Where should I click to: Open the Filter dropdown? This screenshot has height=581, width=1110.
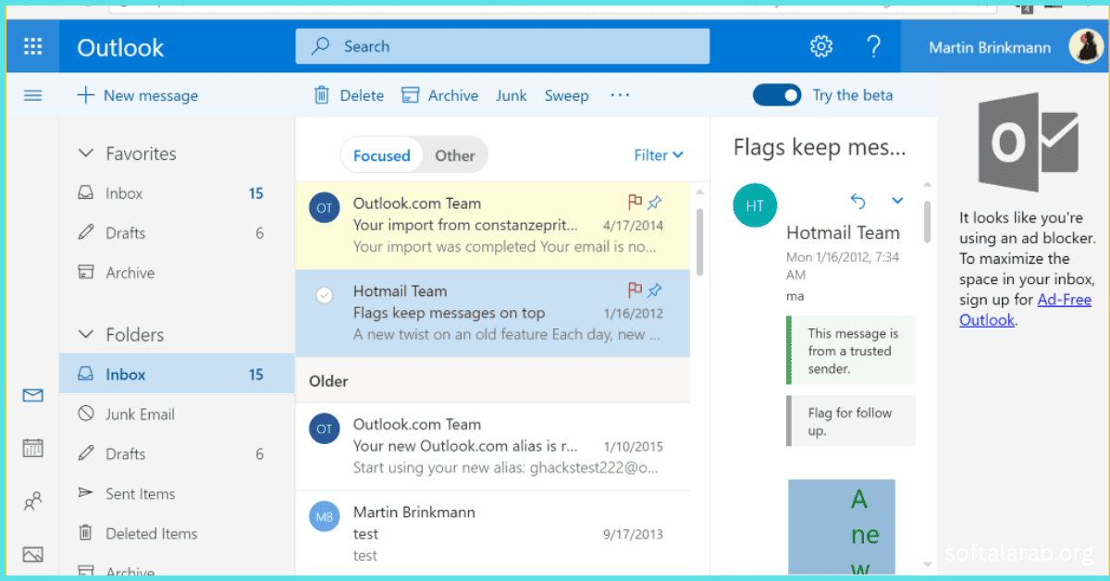[x=659, y=155]
